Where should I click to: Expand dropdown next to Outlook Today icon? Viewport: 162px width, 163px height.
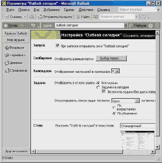(x=38, y=27)
